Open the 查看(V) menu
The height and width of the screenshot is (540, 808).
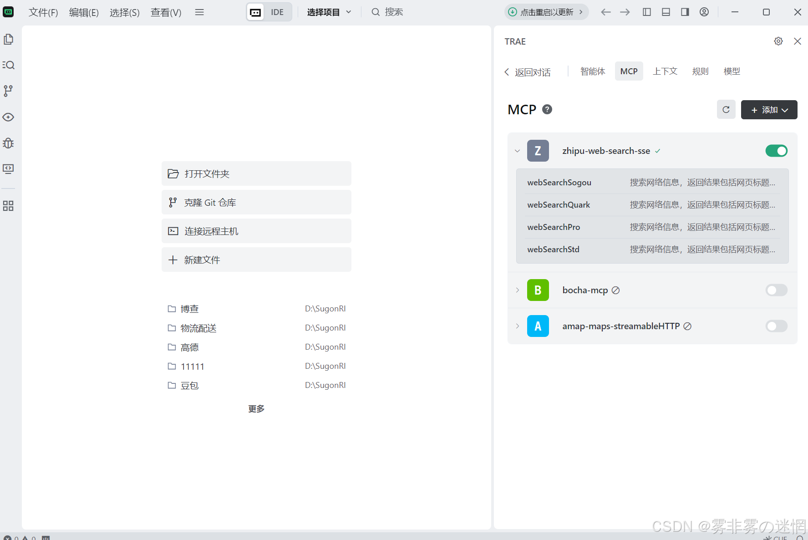166,12
